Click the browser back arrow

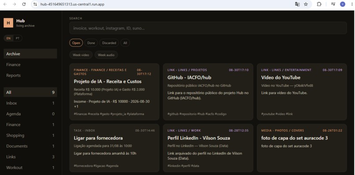tap(5, 4)
